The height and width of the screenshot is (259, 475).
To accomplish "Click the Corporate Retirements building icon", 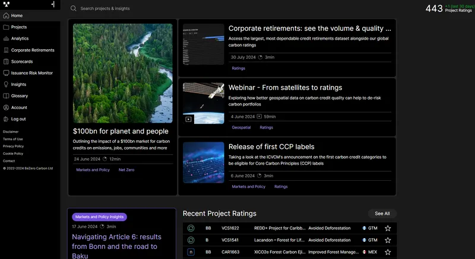I will tap(6, 50).
